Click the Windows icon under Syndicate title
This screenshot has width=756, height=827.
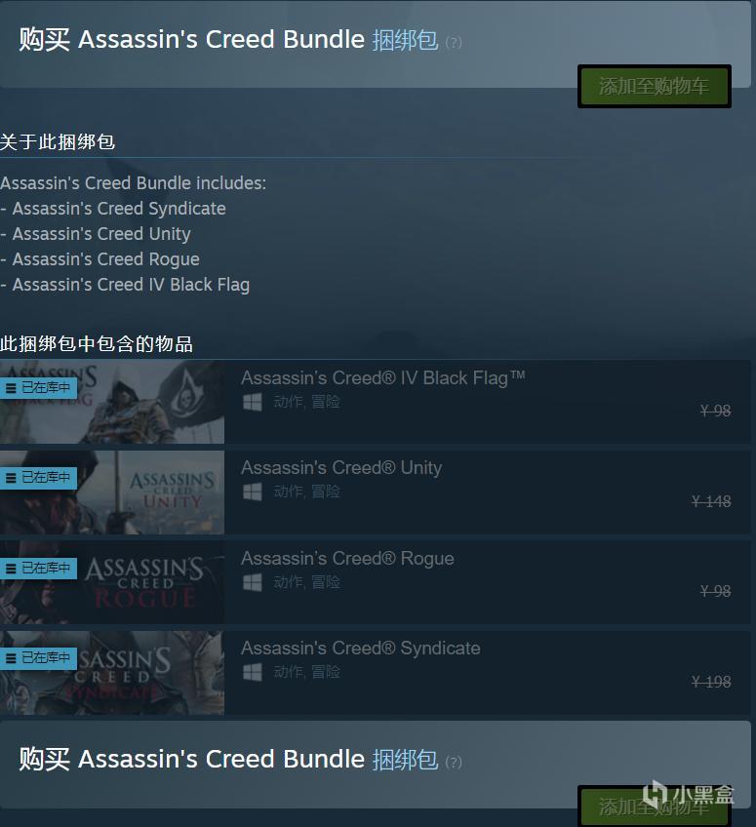(253, 673)
